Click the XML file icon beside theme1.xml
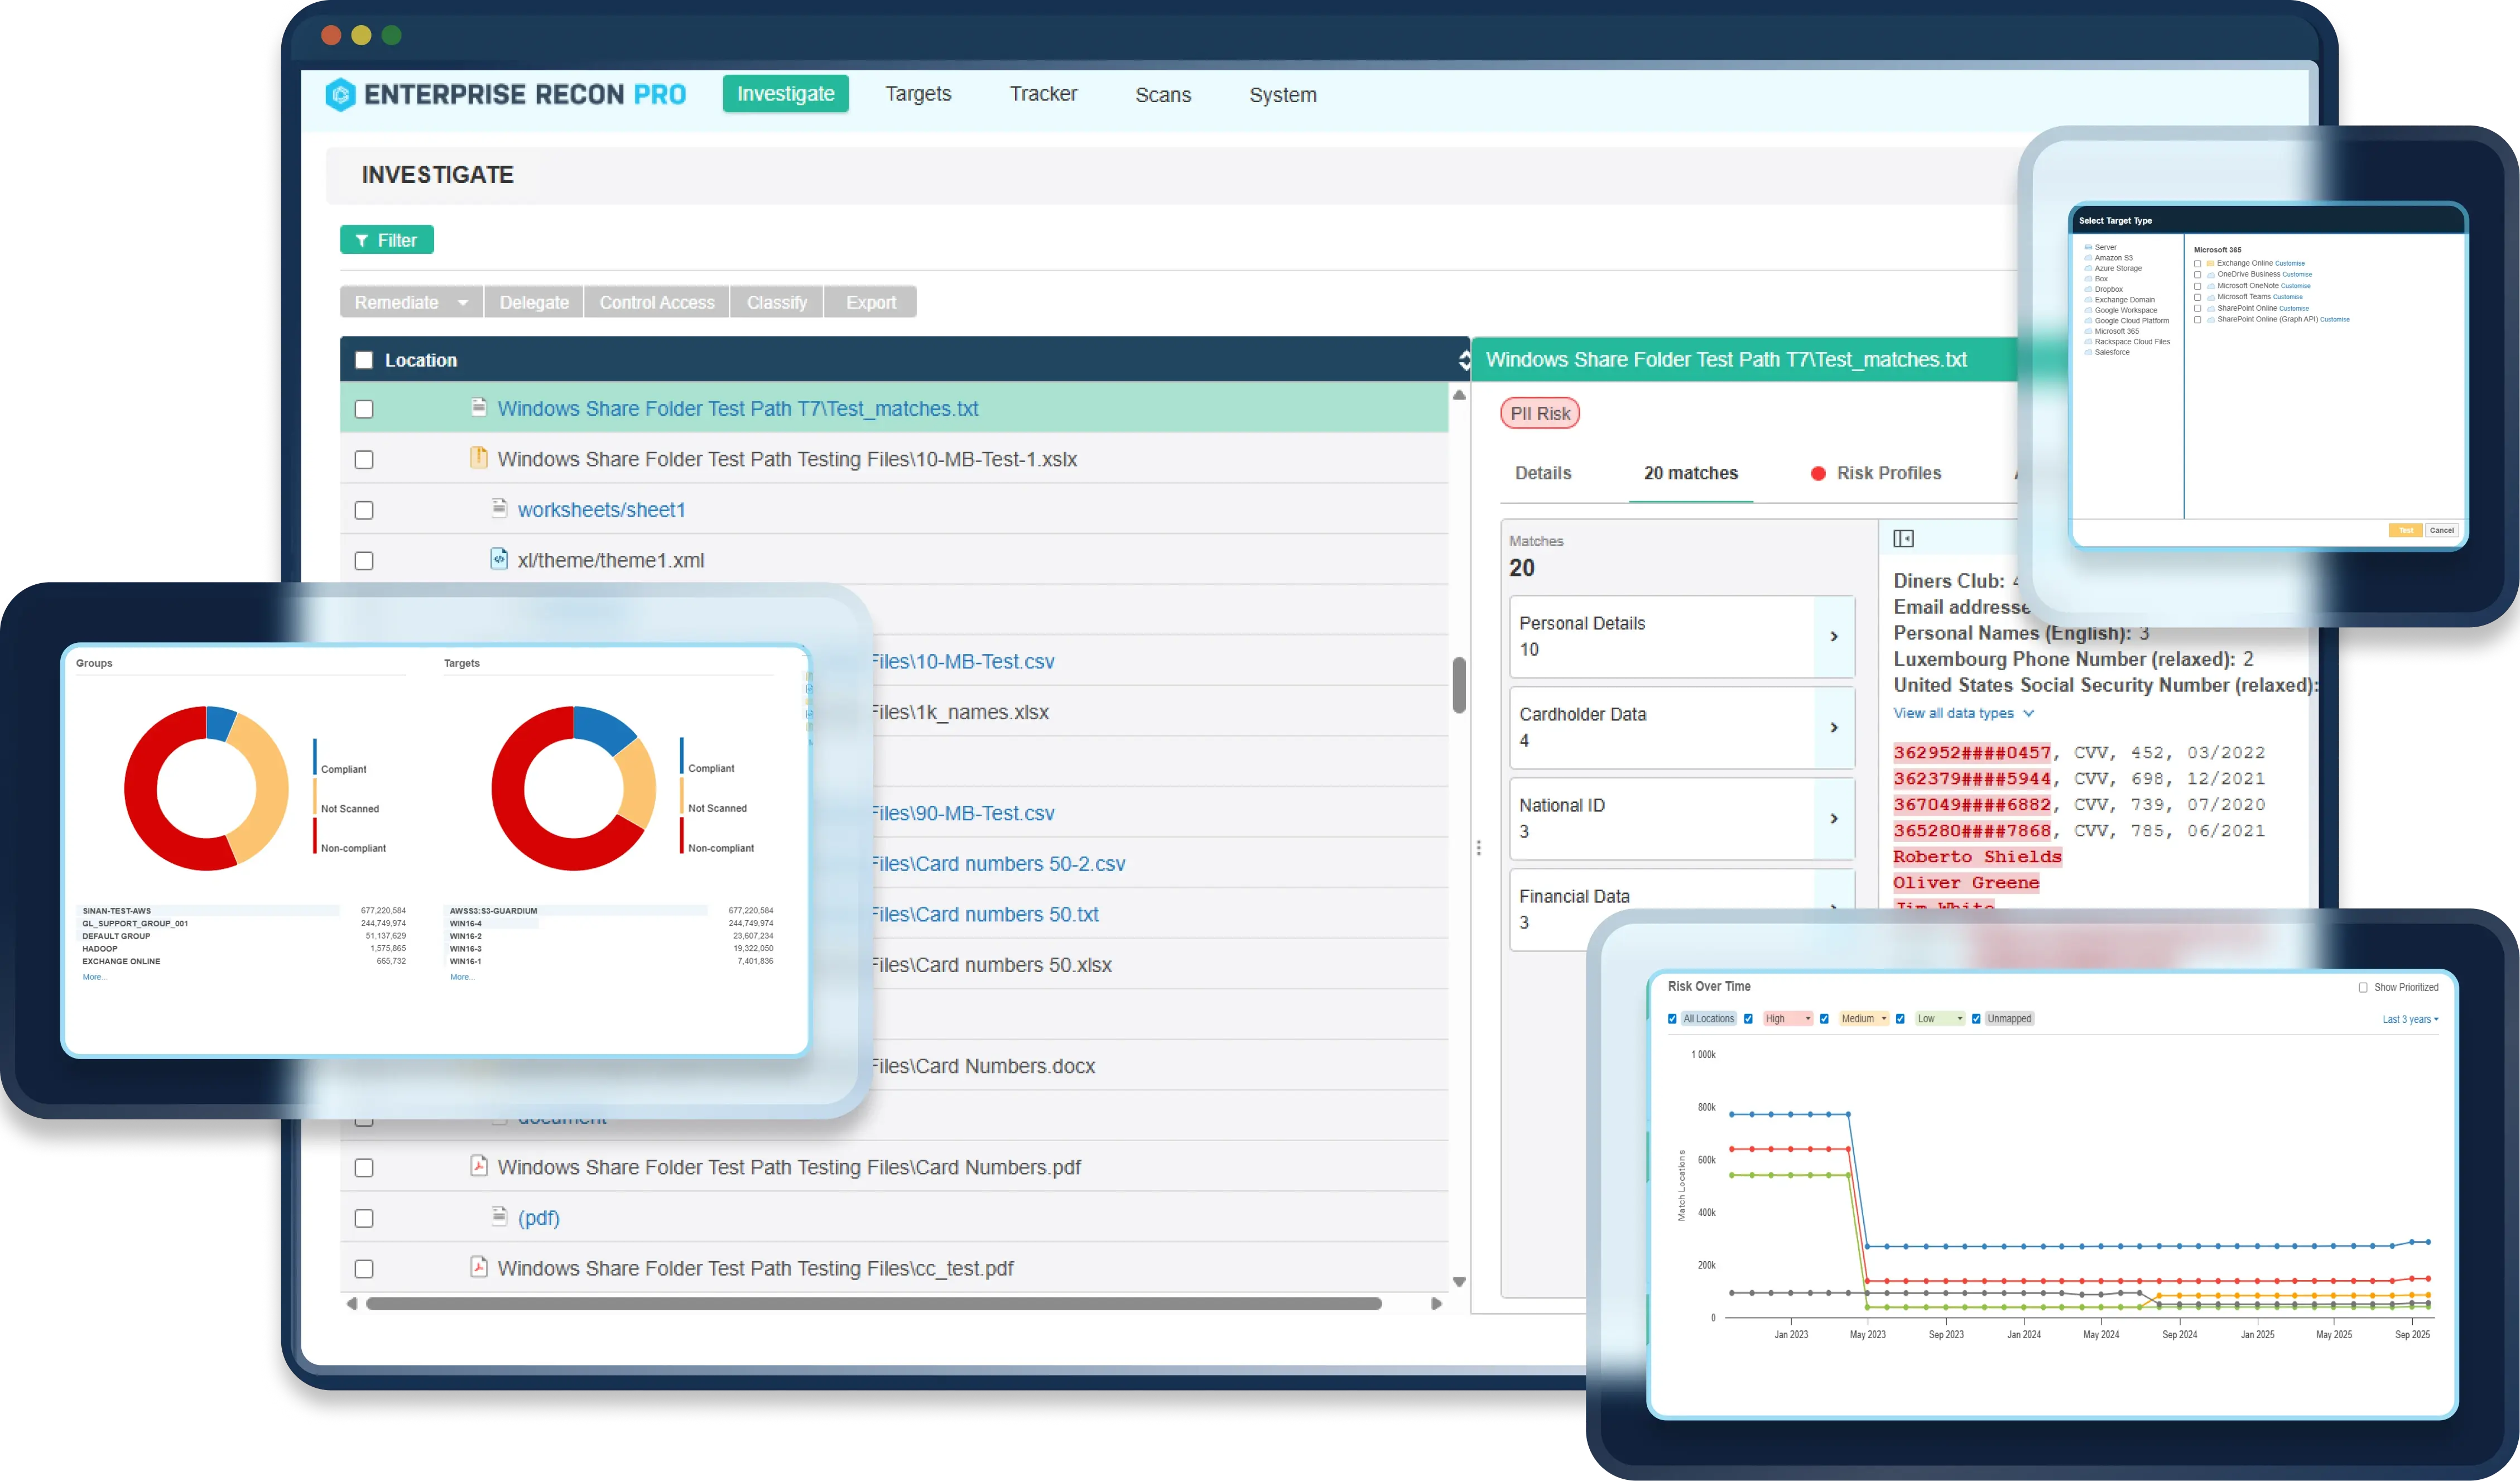The height and width of the screenshot is (1481, 2520). pyautogui.click(x=499, y=559)
